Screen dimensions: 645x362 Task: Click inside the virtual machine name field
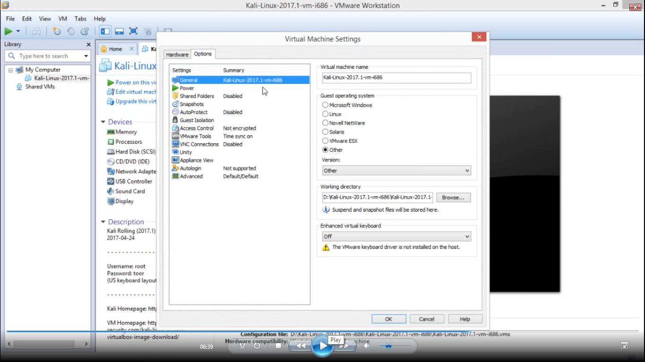(396, 77)
